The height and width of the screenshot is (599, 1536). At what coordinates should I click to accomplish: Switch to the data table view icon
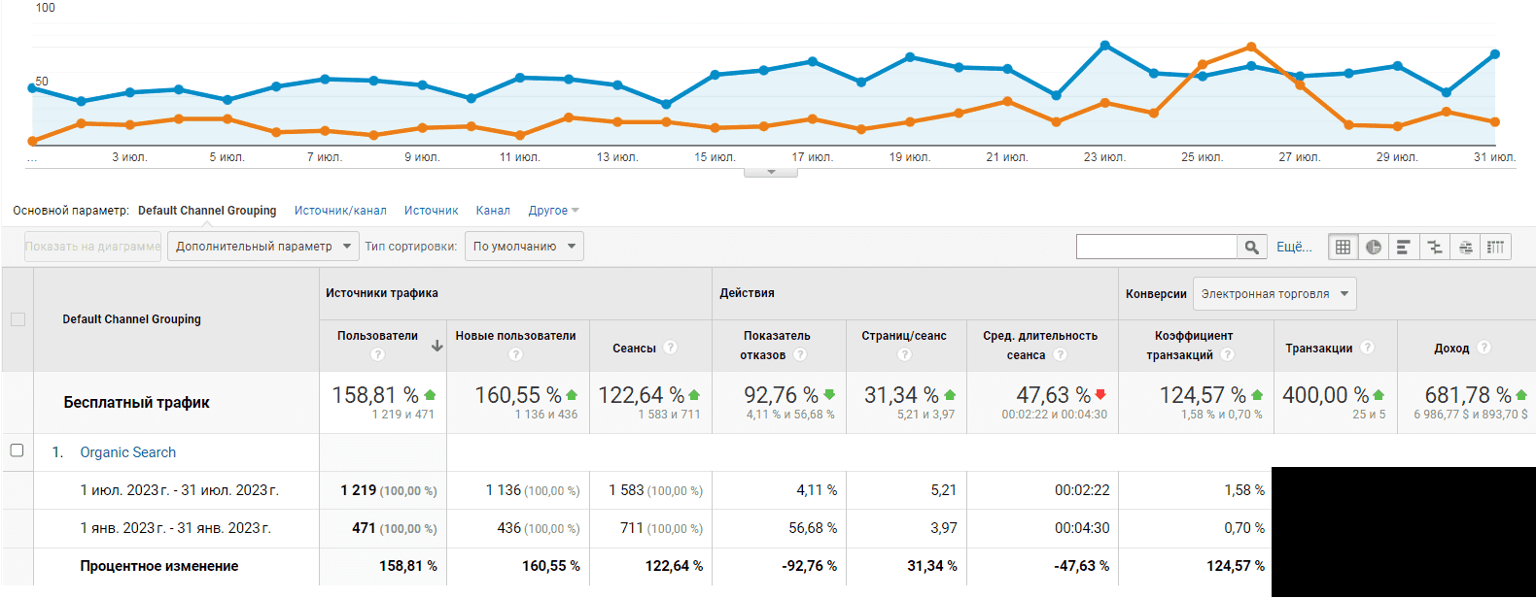pos(1343,247)
